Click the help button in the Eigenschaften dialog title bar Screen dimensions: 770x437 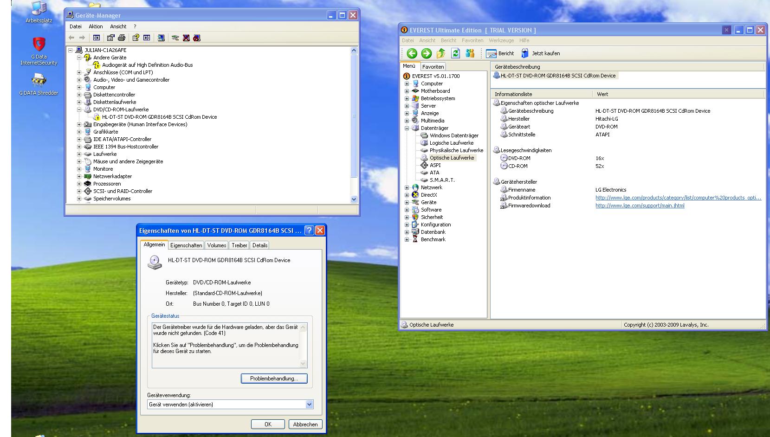pos(309,231)
